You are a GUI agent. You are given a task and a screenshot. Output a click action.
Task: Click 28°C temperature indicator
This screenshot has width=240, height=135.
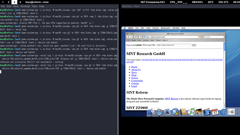pyautogui.click(x=211, y=2)
